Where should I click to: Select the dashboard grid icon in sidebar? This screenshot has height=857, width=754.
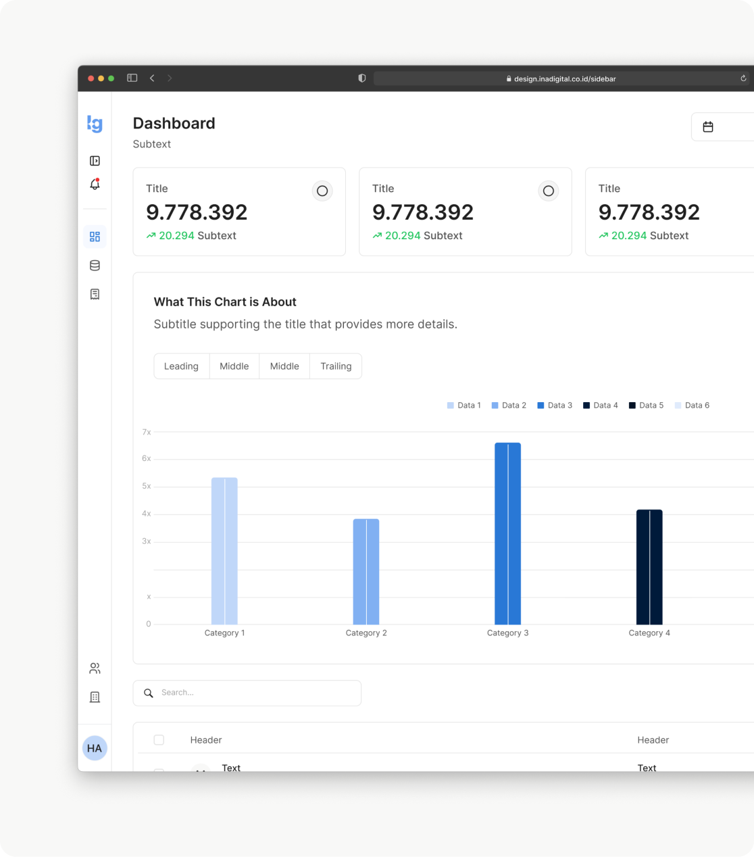point(95,237)
